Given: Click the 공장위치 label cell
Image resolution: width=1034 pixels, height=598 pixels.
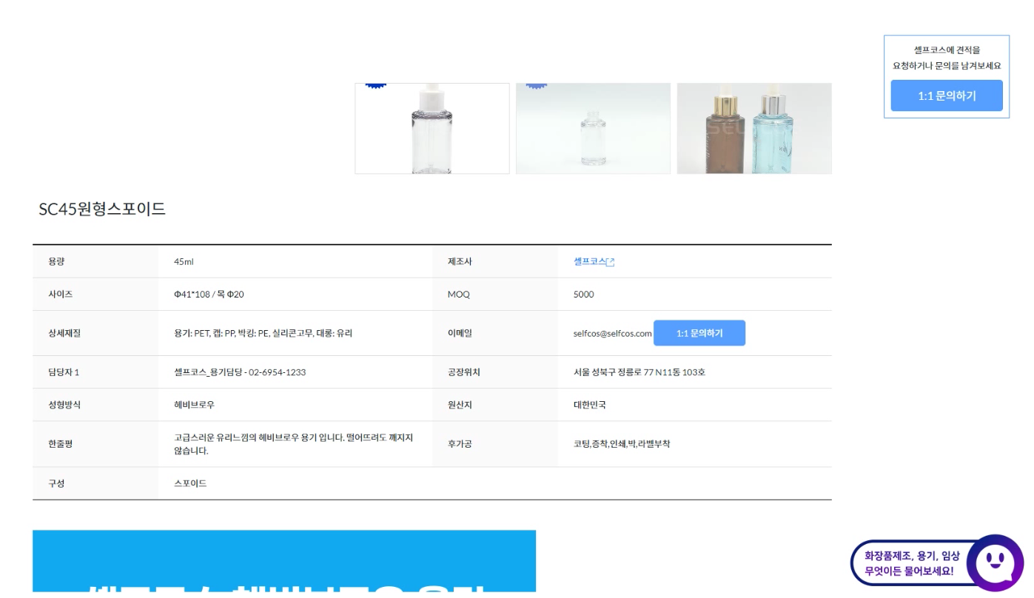Looking at the screenshot, I should click(x=495, y=372).
